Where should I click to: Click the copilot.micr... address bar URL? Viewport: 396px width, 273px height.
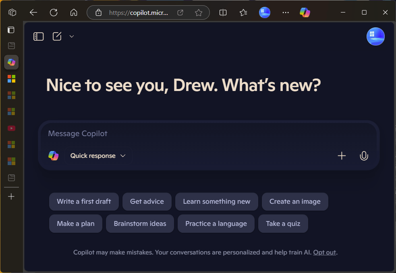[139, 12]
